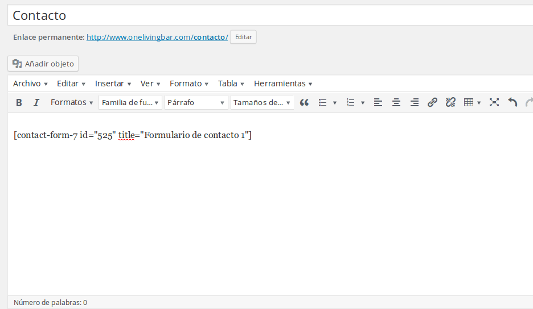Open the Herramientas menu
The height and width of the screenshot is (309, 533).
(x=283, y=83)
